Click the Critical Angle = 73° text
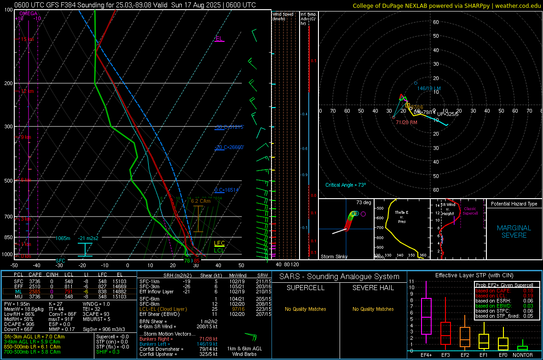This screenshot has height=360, width=543. [346, 185]
